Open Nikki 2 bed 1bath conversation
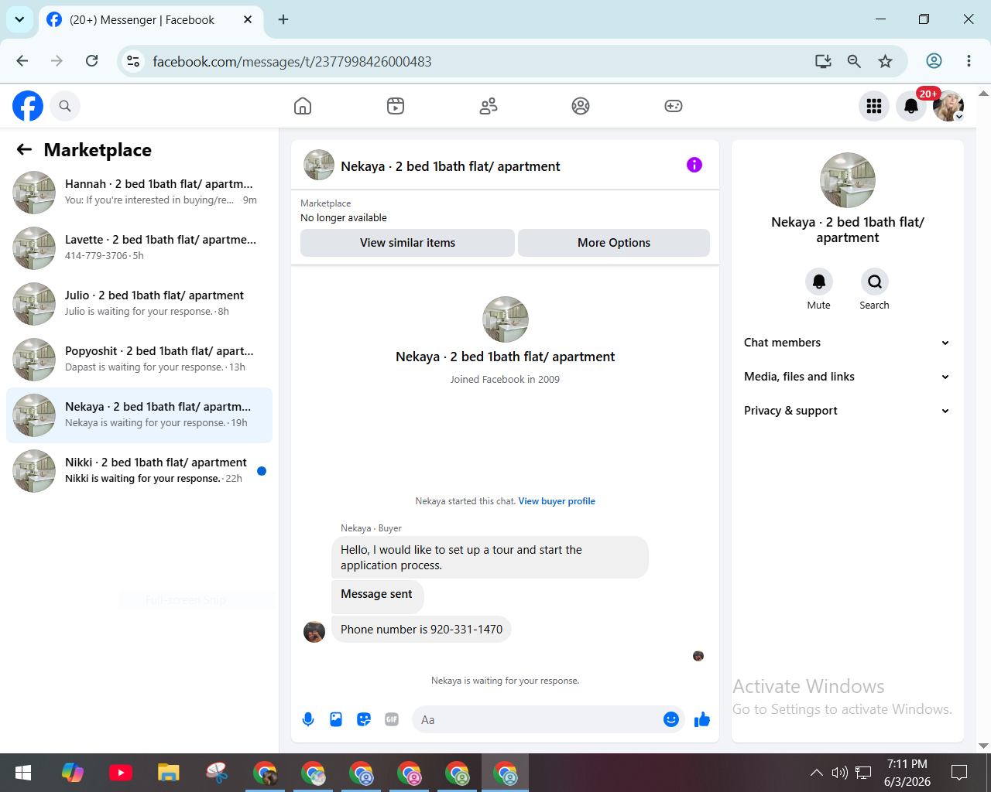This screenshot has height=792, width=991. pyautogui.click(x=139, y=471)
